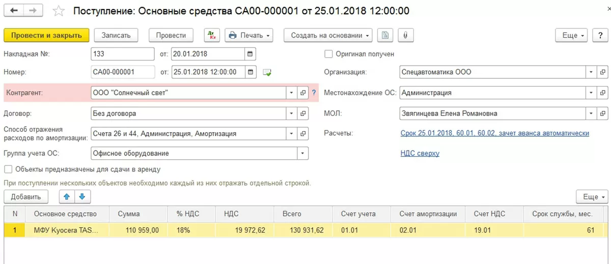Open calendar for the Накладная date
611x264 pixels.
click(x=250, y=53)
